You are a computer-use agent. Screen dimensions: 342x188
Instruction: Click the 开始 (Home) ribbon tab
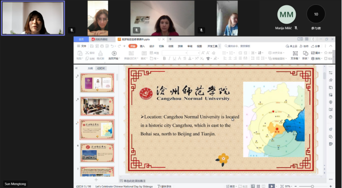click(133, 46)
